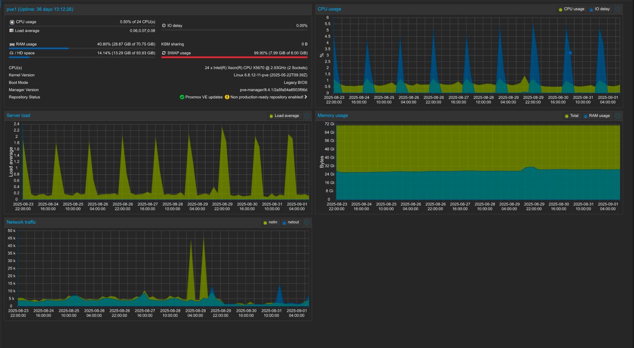Viewport: 634px width, 348px height.
Task: Click the IO delay clock icon
Action: tap(163, 26)
